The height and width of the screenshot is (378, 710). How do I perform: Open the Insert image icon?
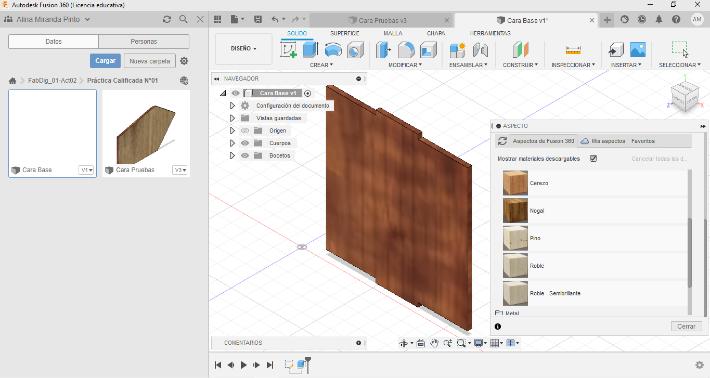[x=638, y=50]
